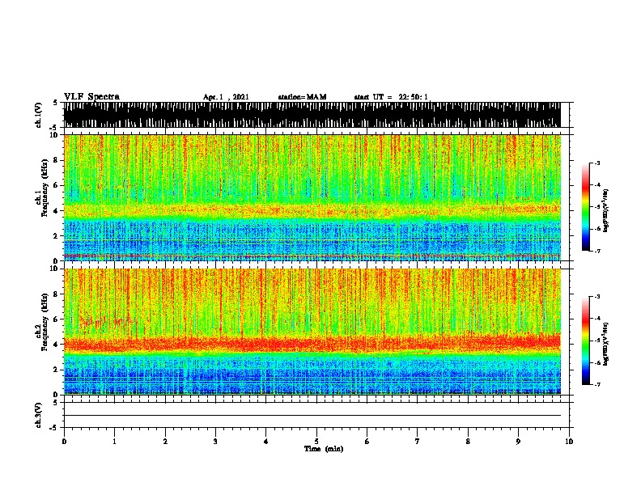Click the "station=MAM" header text
641x495 pixels.
302,97
